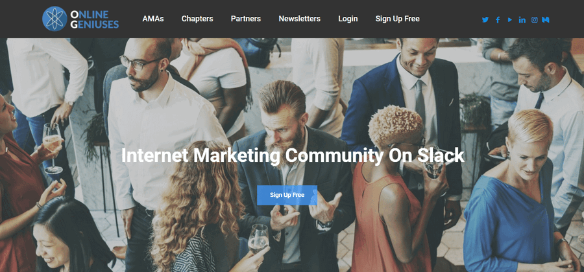Open the Login page
Image resolution: width=584 pixels, height=272 pixels.
click(x=348, y=19)
